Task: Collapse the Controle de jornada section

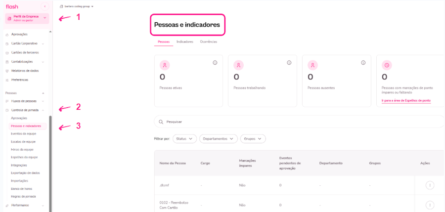Action: [x=43, y=110]
